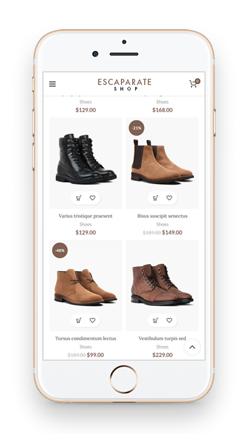Tap the back-to-top chevron button
This screenshot has width=248, height=434.
tap(192, 347)
